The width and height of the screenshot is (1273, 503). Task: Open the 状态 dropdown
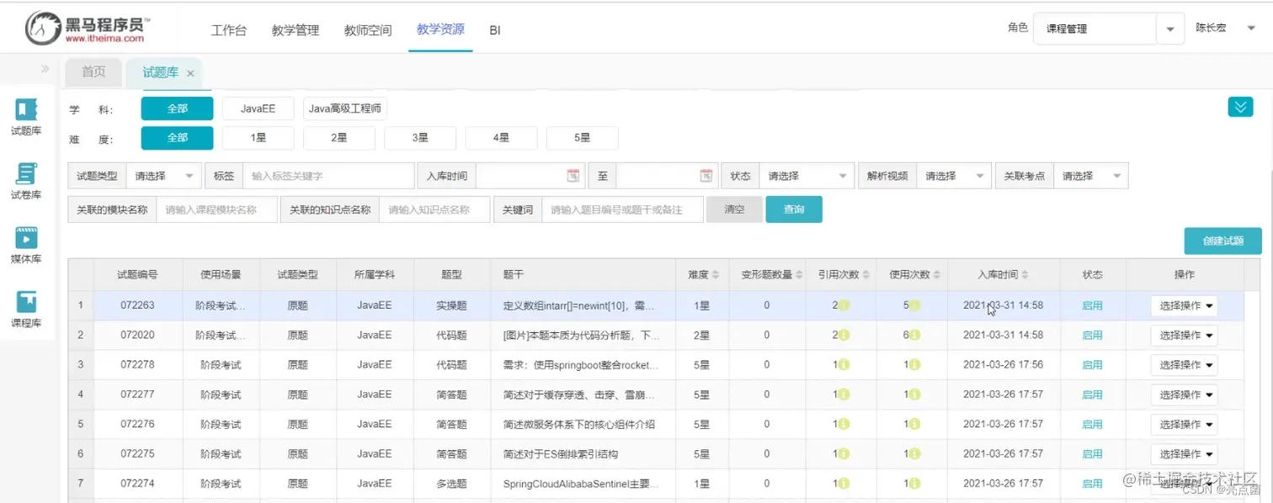(807, 176)
